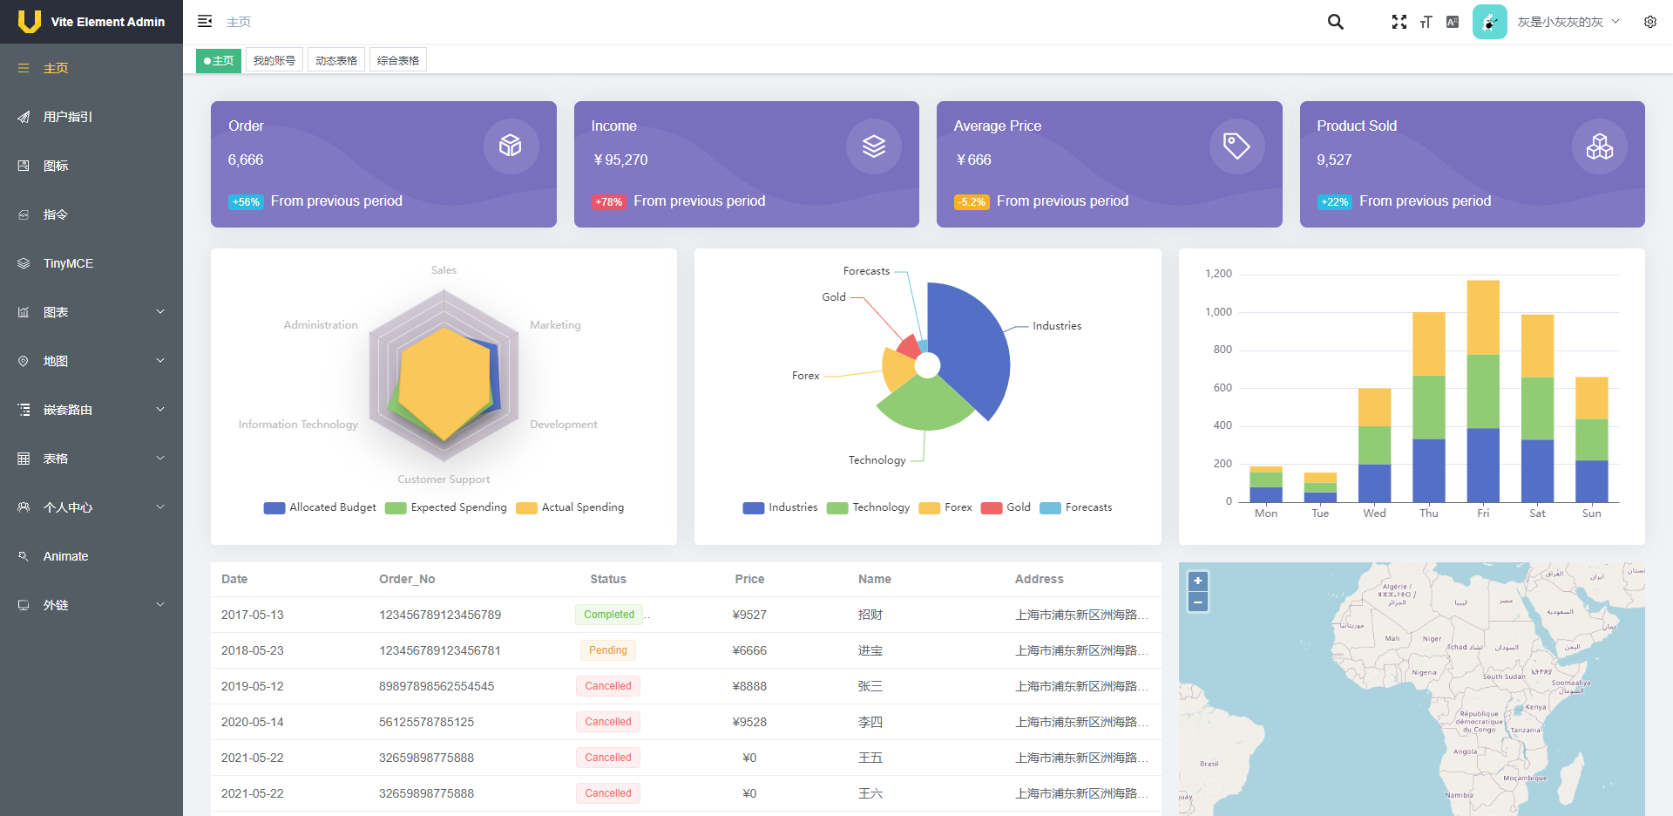The image size is (1673, 816).
Task: Zoom out on the map
Action: pos(1198,602)
